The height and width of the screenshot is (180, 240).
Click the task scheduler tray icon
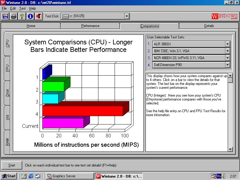(214, 176)
